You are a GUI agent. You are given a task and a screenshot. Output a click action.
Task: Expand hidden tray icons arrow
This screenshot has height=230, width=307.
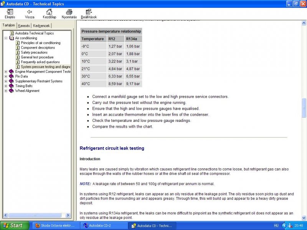(x=284, y=225)
